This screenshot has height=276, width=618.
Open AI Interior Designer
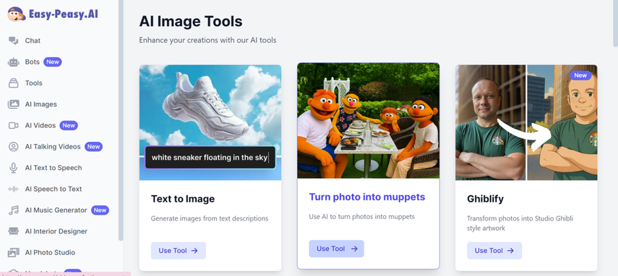(x=56, y=231)
